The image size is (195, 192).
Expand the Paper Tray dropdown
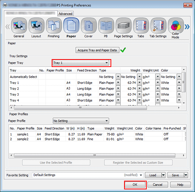click(81, 63)
